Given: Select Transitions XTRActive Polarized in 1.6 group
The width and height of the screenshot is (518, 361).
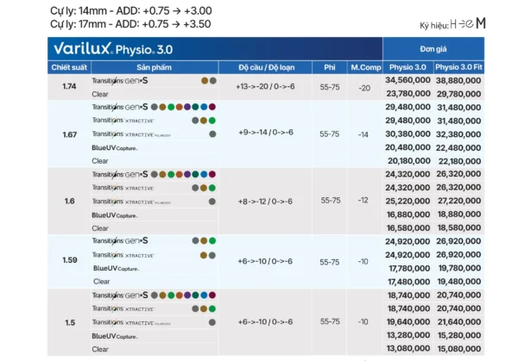Looking at the screenshot, I should (x=131, y=202).
